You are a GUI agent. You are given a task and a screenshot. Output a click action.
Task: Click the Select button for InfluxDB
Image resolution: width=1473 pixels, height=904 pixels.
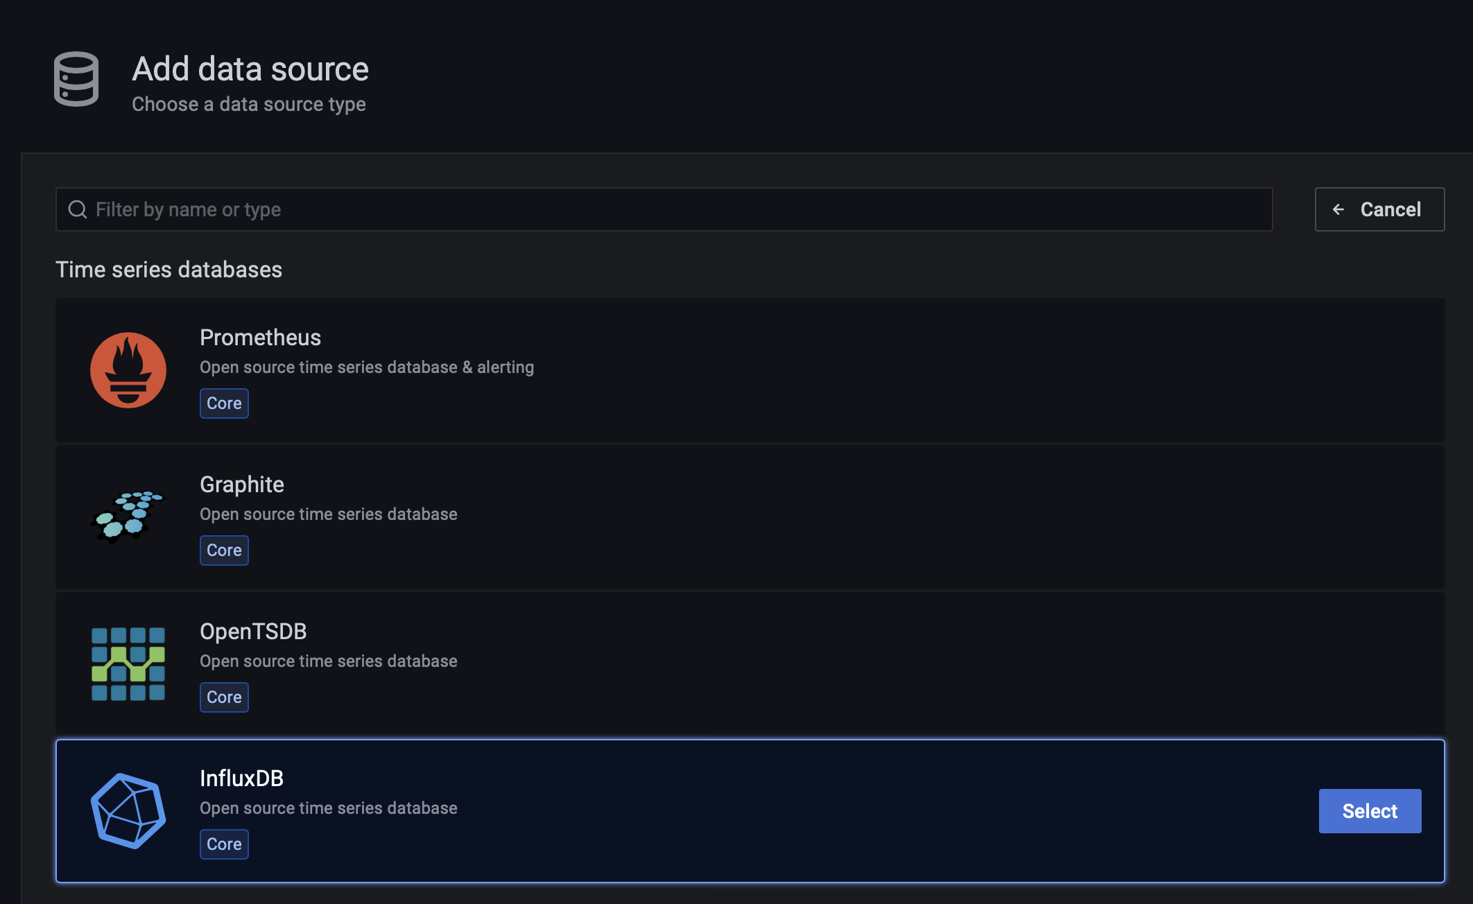tap(1370, 811)
